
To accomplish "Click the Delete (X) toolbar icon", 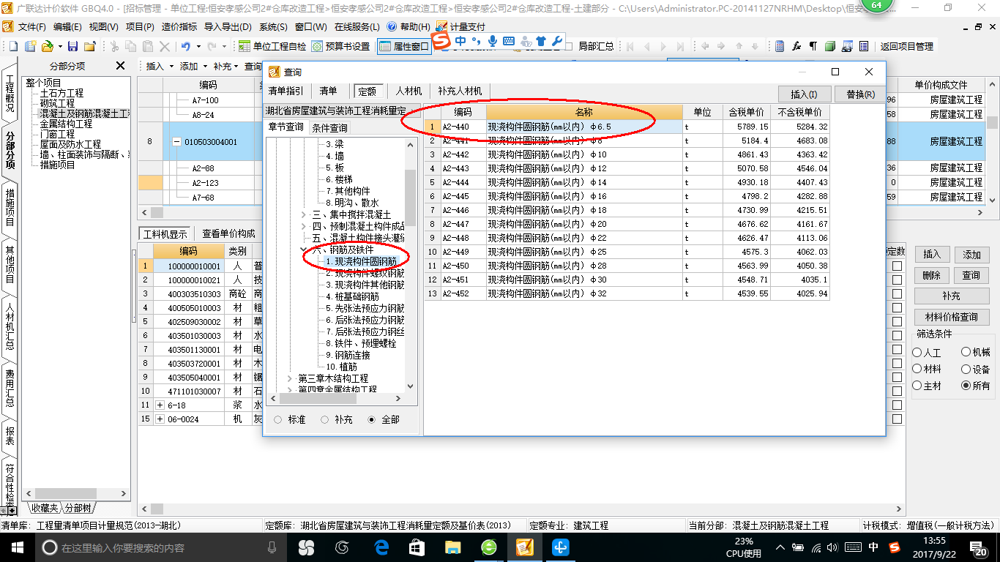I will (165, 46).
